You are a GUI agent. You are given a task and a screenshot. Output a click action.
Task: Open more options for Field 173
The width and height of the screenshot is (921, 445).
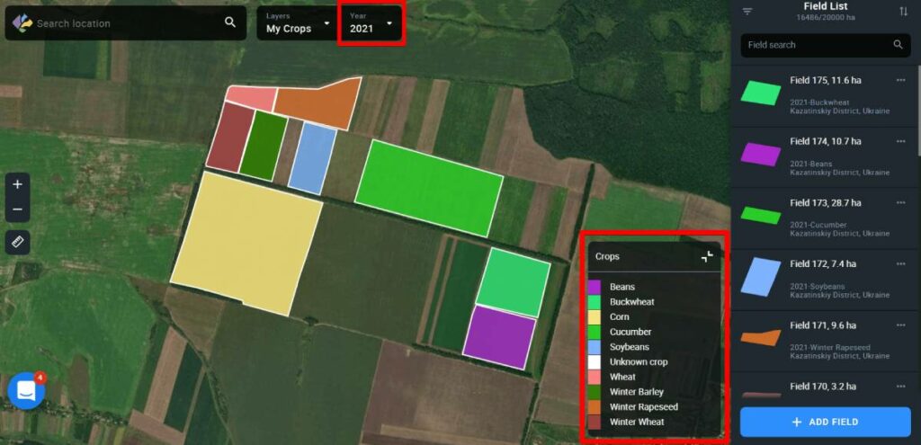[x=901, y=202]
